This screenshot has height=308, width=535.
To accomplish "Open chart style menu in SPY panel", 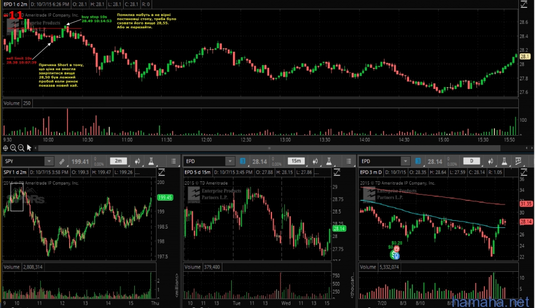I will click(138, 161).
